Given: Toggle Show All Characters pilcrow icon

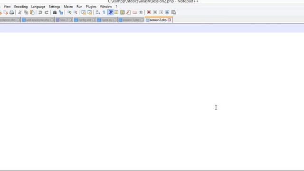Looking at the screenshot, I should click(104, 12).
